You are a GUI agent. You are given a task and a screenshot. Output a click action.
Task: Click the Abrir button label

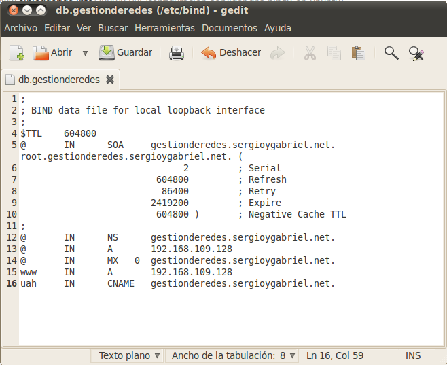(x=61, y=52)
